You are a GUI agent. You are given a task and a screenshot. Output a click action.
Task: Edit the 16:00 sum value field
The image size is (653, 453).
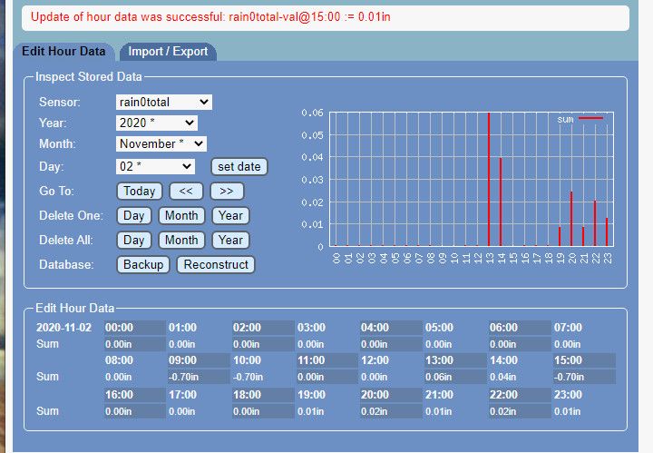[x=134, y=411]
